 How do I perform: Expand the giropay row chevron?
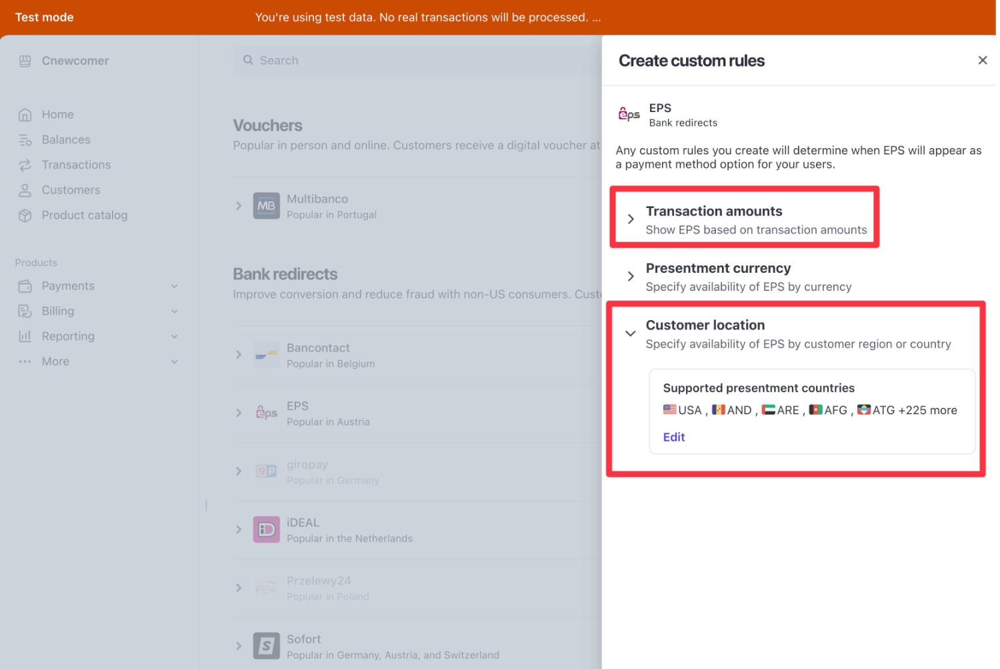(x=239, y=471)
